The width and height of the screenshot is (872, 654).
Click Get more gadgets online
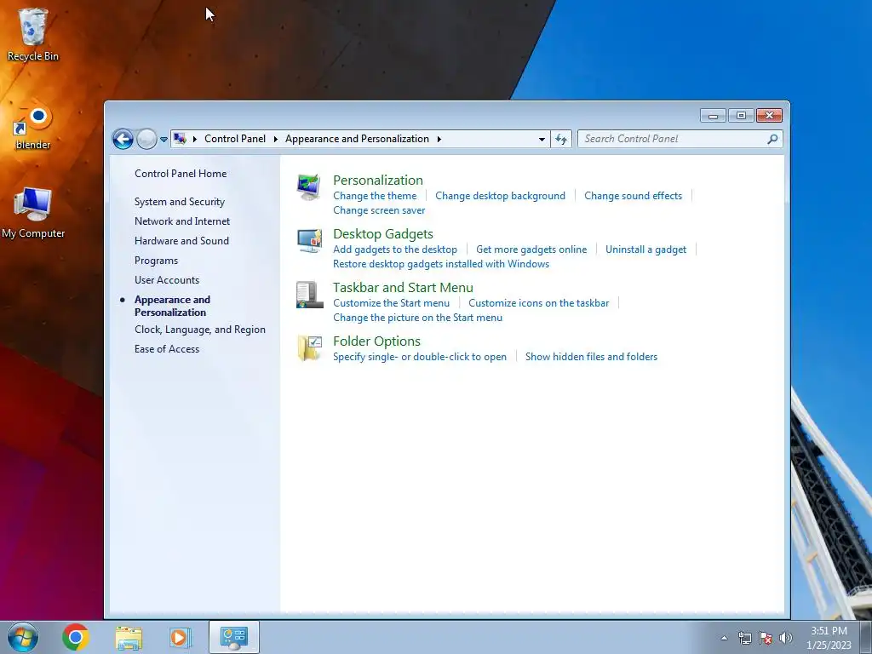(531, 250)
